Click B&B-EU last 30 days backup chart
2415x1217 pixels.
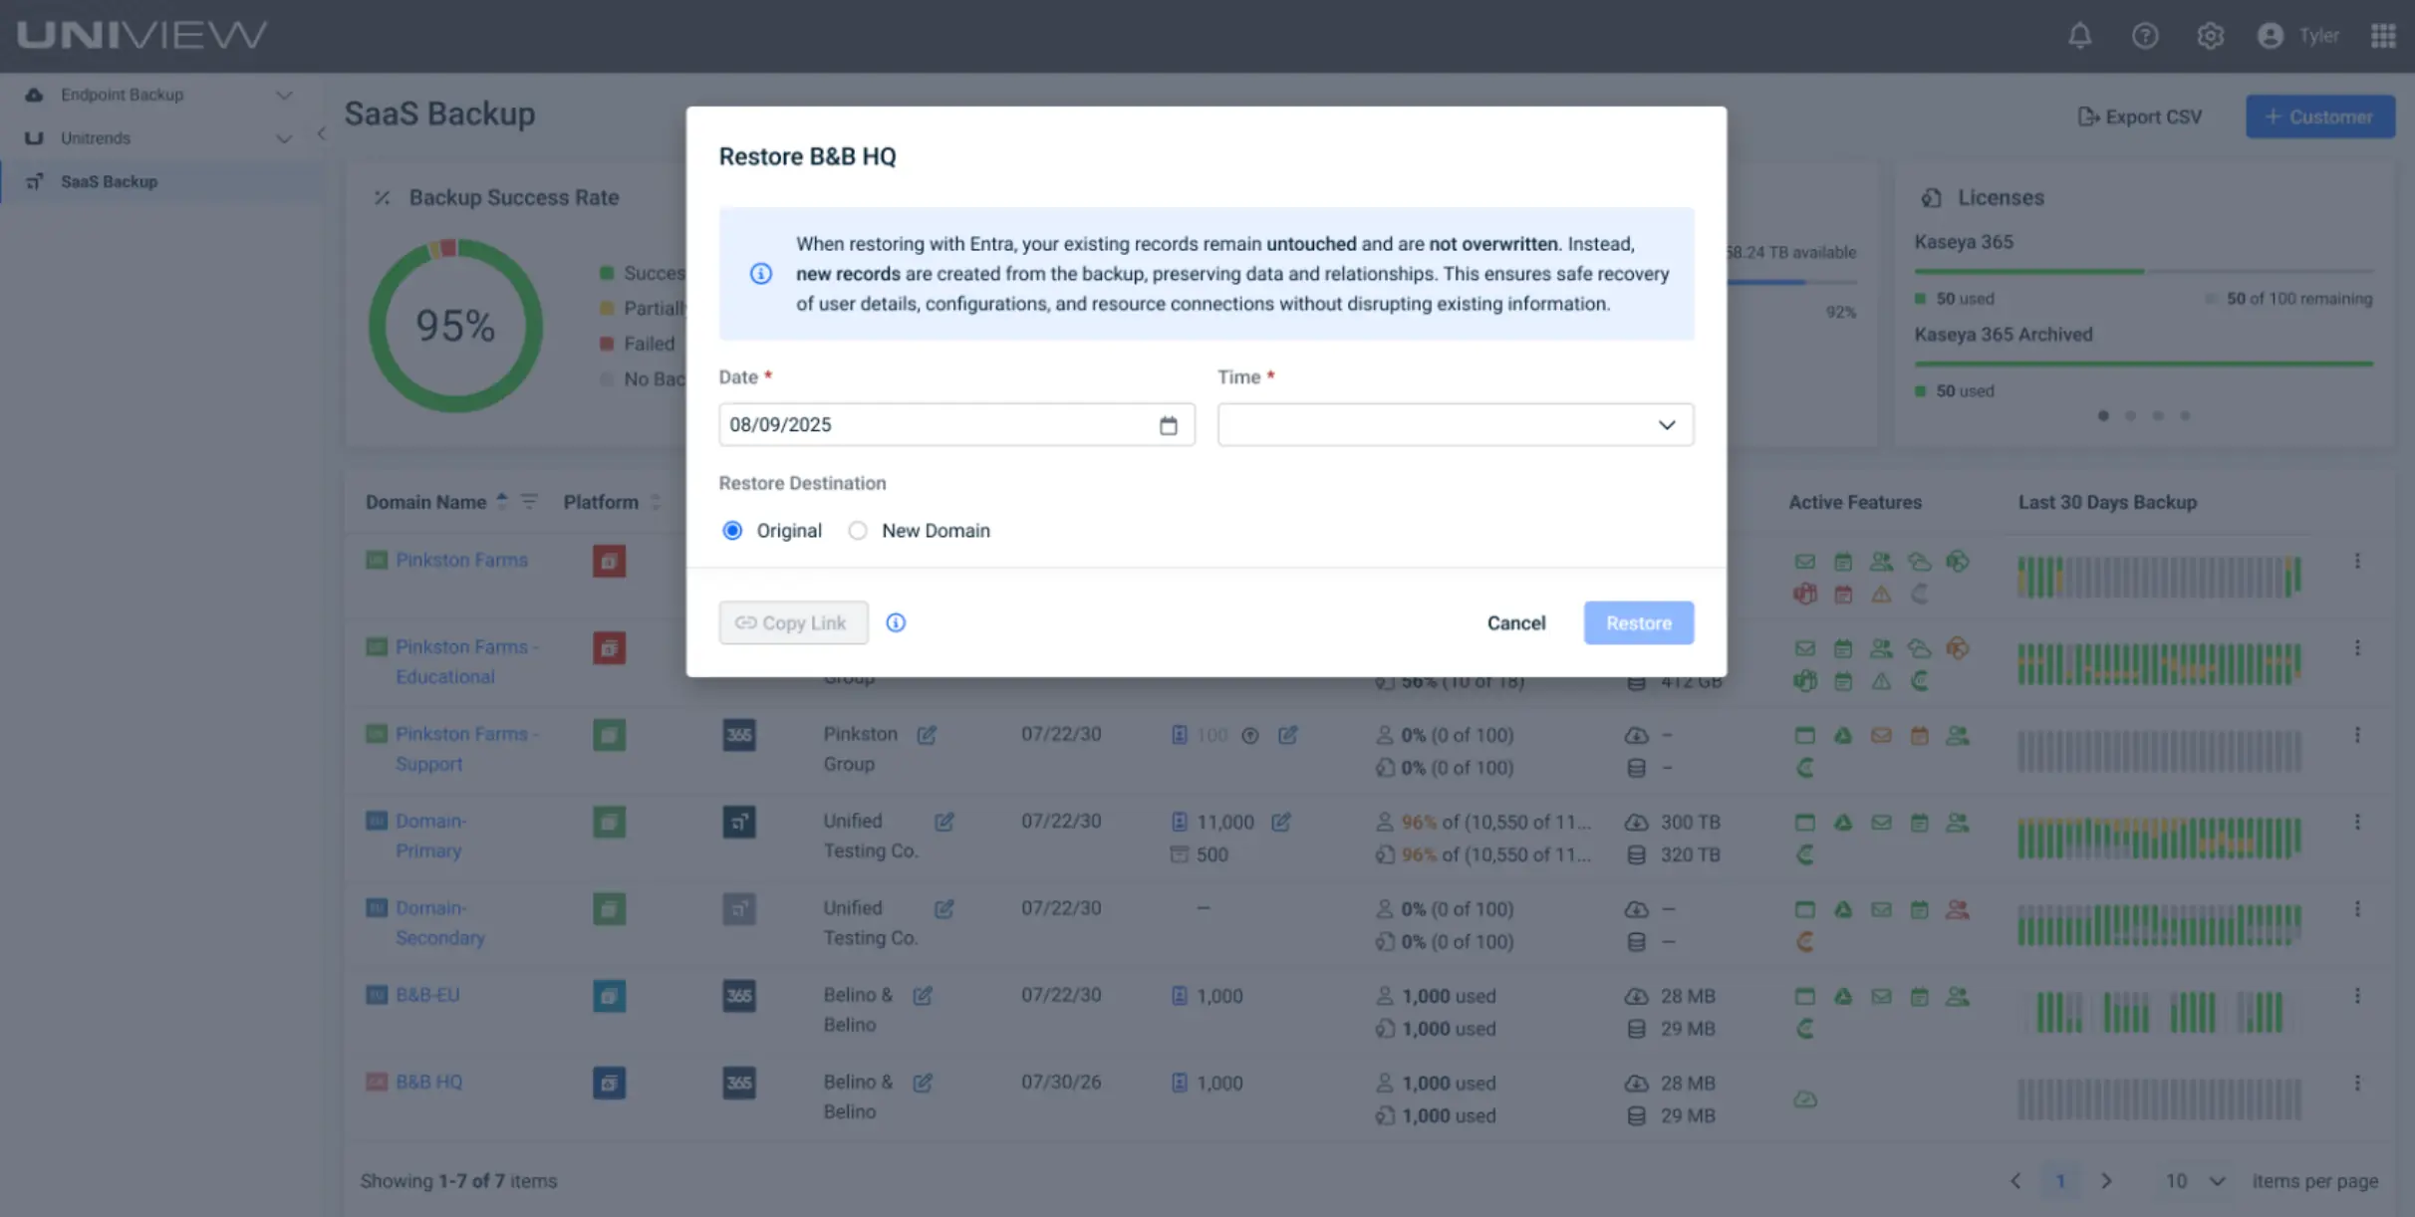pyautogui.click(x=2158, y=1012)
